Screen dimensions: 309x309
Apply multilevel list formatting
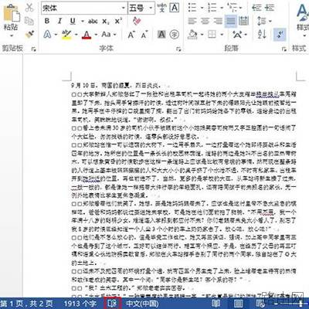coord(233,8)
